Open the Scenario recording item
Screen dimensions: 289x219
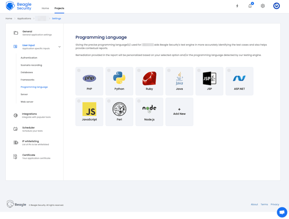coord(31,65)
